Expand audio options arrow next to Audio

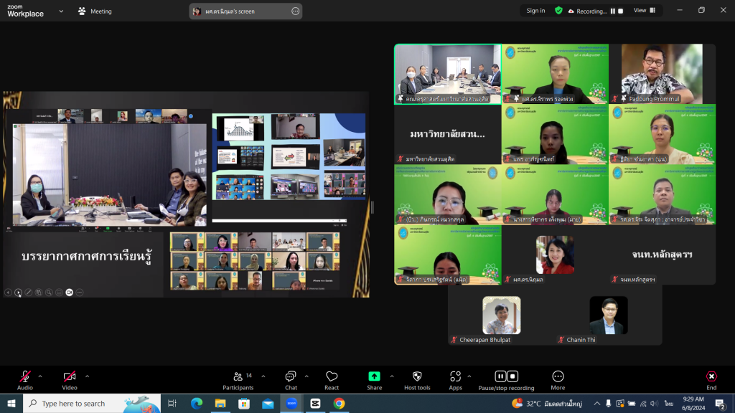point(40,376)
